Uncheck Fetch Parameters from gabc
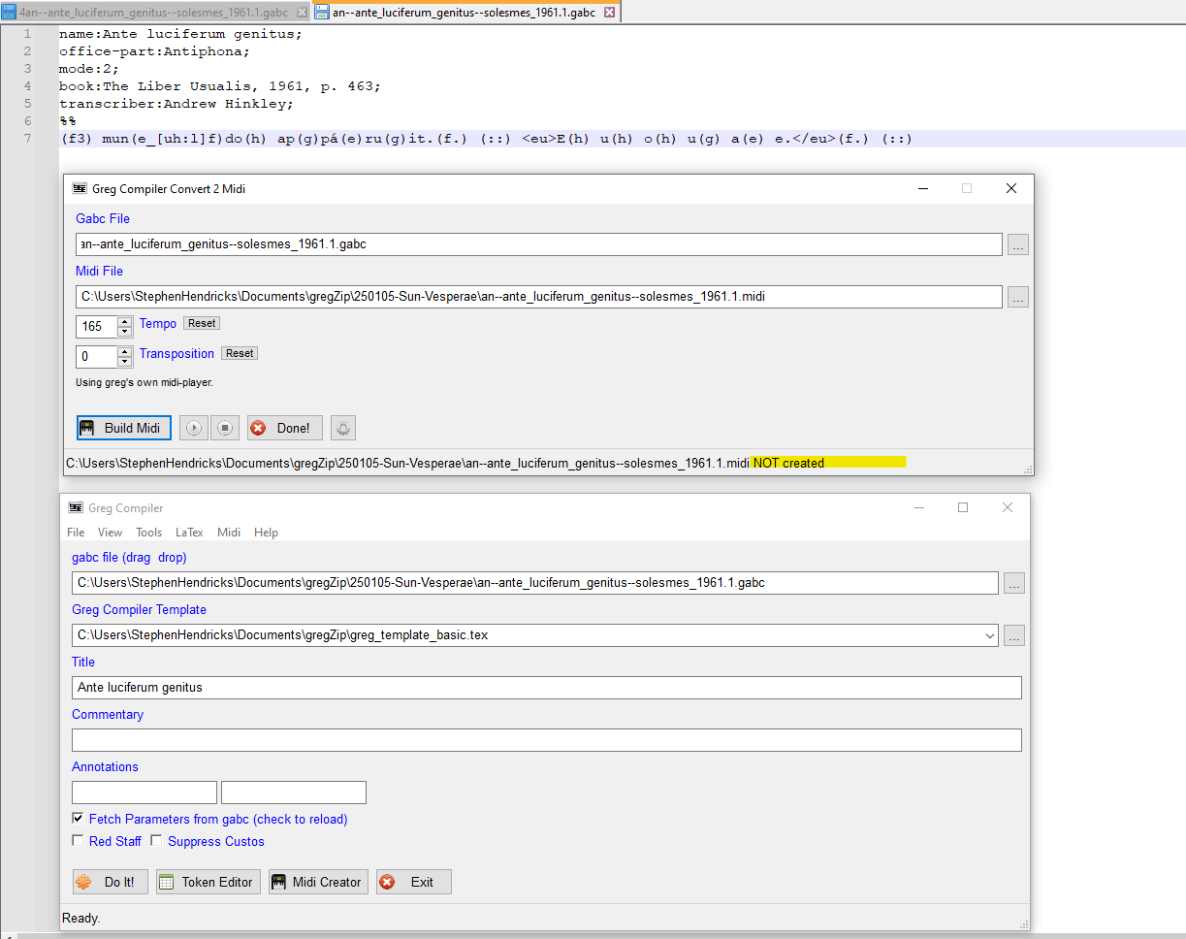1186x939 pixels. [79, 819]
